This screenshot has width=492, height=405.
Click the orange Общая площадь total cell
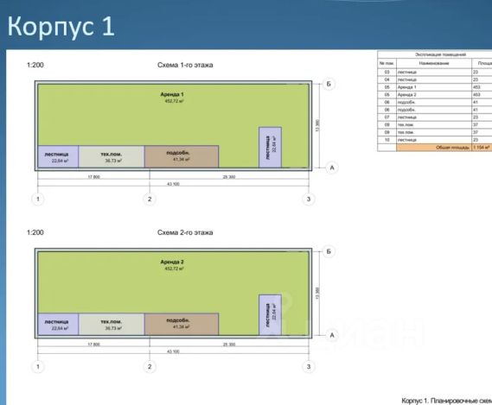coord(434,148)
